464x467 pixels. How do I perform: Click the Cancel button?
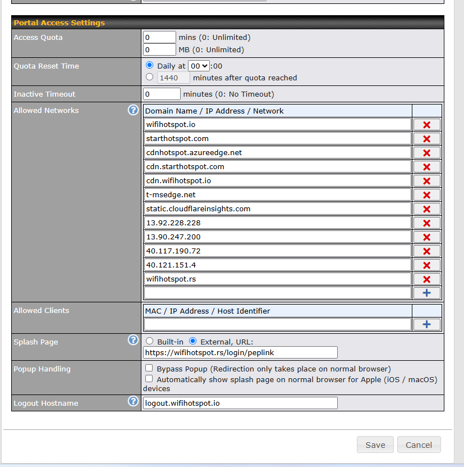(x=419, y=445)
